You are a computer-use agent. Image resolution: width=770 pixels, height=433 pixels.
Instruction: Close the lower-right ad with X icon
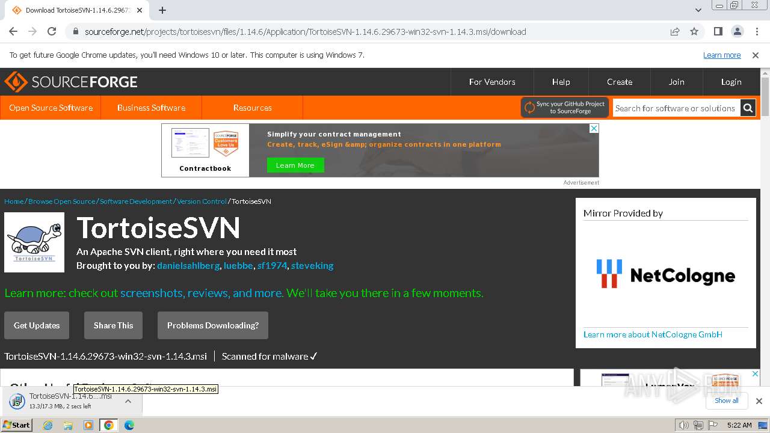pyautogui.click(x=756, y=373)
